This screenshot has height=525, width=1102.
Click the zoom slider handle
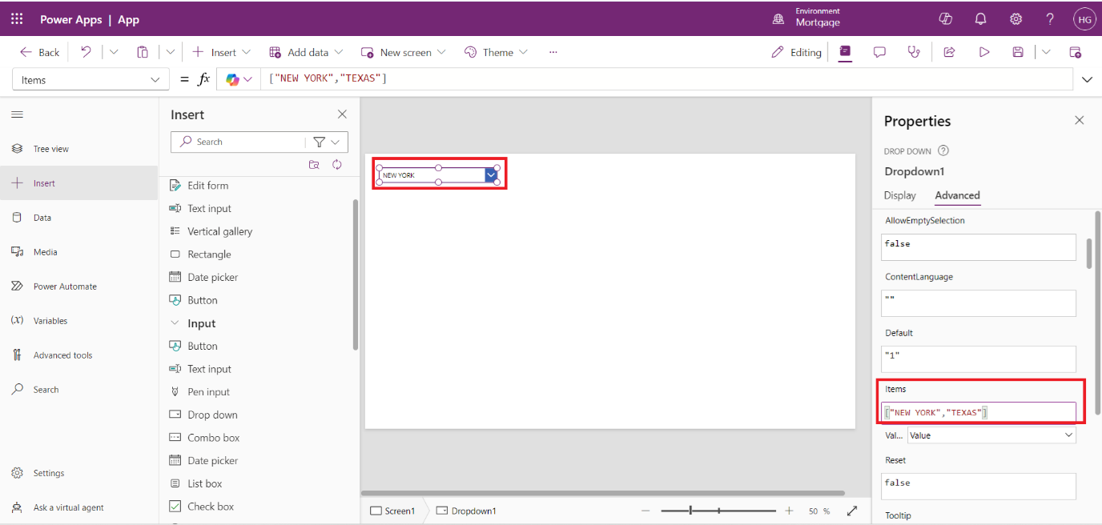click(690, 511)
